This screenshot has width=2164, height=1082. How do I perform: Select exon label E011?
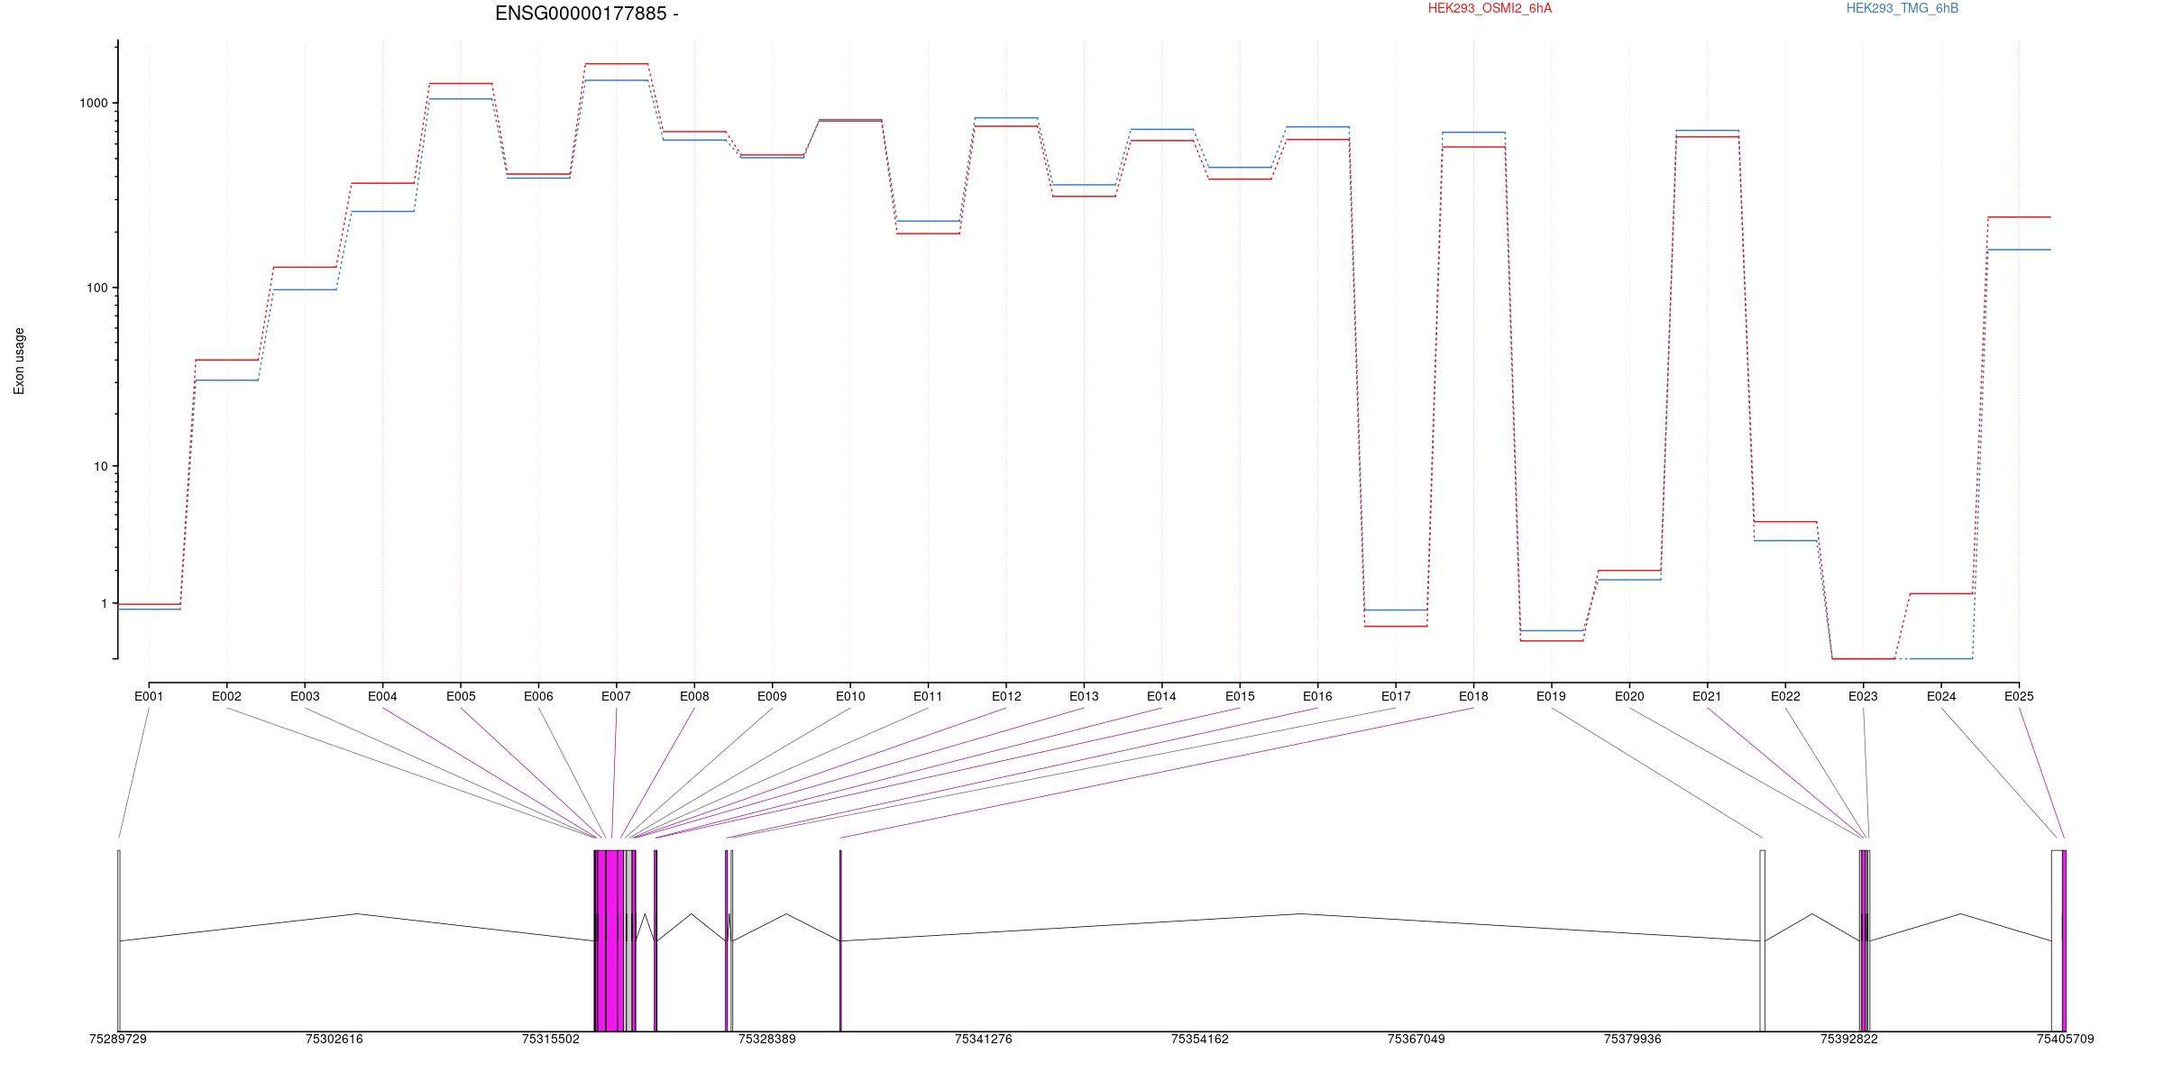tap(928, 696)
